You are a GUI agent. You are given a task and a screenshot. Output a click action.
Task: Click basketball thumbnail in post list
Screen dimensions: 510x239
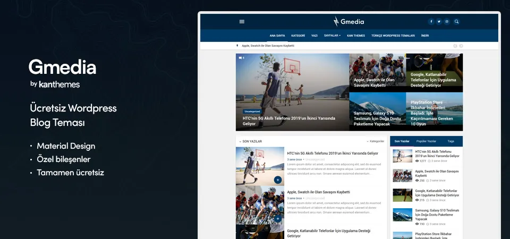pos(260,166)
